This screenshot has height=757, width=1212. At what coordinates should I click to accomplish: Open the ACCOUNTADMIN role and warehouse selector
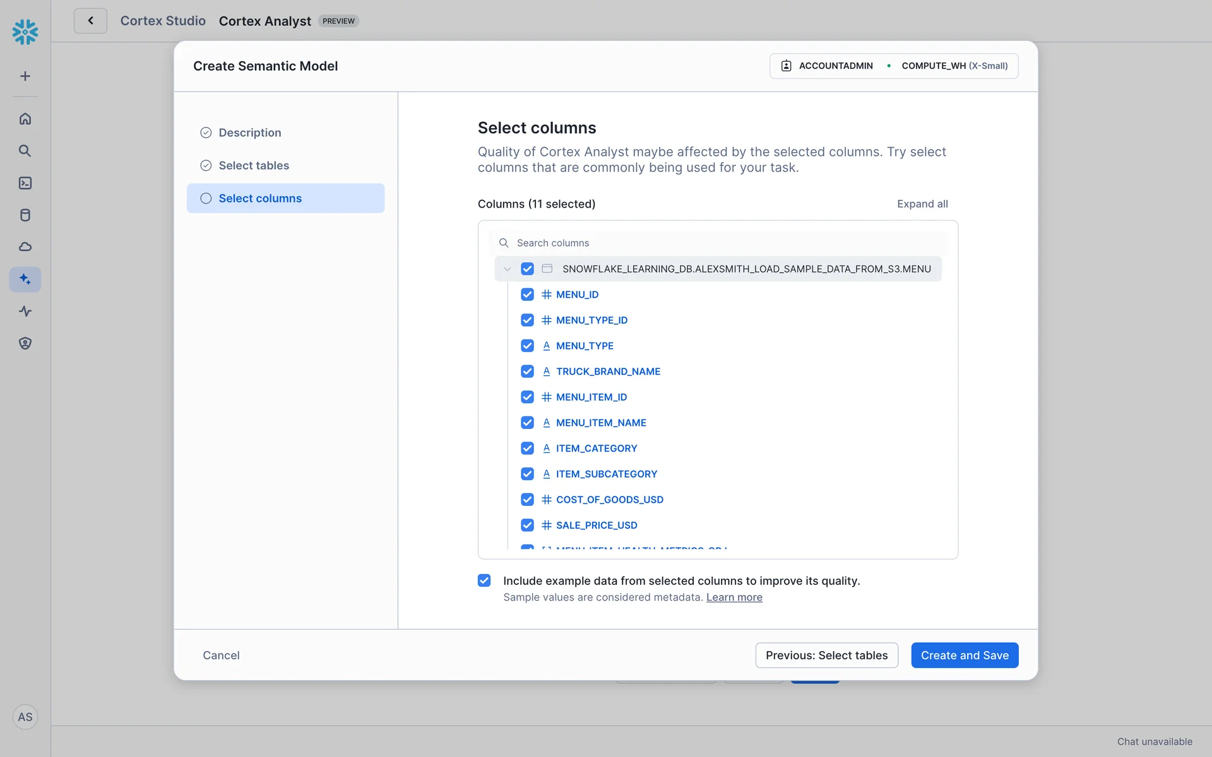893,66
